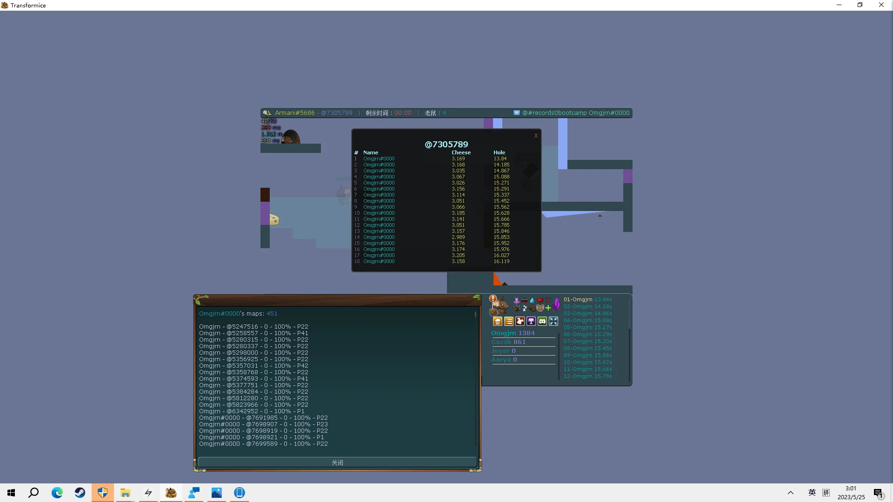The width and height of the screenshot is (893, 502).
Task: Click the chat icon before @#records0bootcamp
Action: (x=516, y=113)
